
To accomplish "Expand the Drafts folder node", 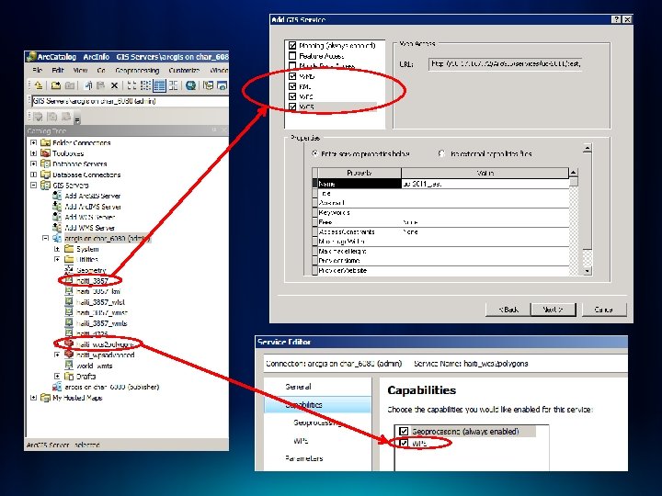I will 57,376.
